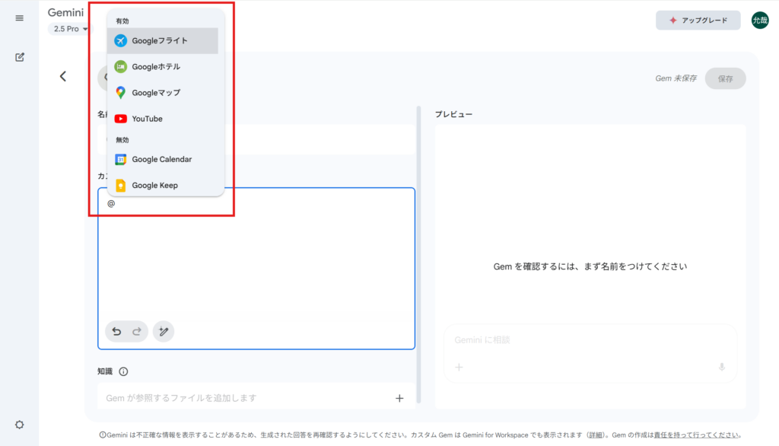Click the editor panel vertical scrollbar
Viewport: 779px width, 446px height.
click(x=419, y=253)
